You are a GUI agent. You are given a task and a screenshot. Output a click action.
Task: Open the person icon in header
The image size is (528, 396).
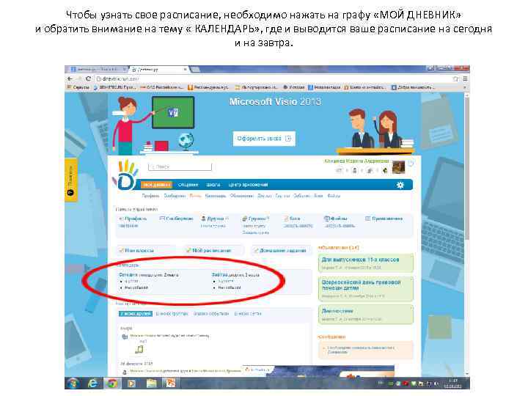coord(354,170)
